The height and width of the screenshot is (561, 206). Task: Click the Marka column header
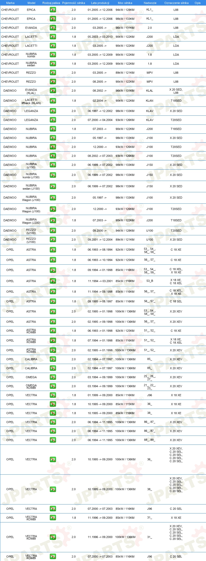10,3
